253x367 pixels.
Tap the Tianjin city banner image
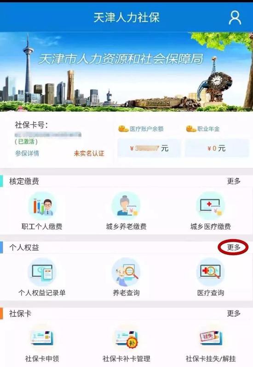tap(126, 72)
